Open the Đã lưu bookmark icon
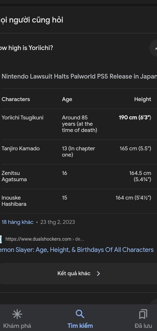This screenshot has height=331, width=157. (143, 314)
